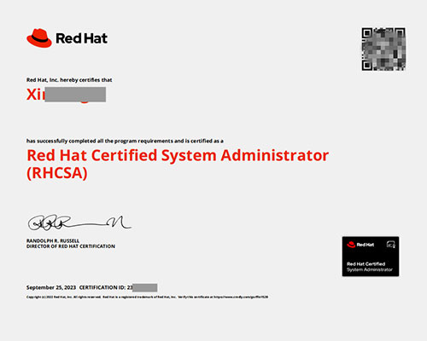Screen dimensions: 427x341
Task: Click the redacted recipient name
Action: (67, 95)
